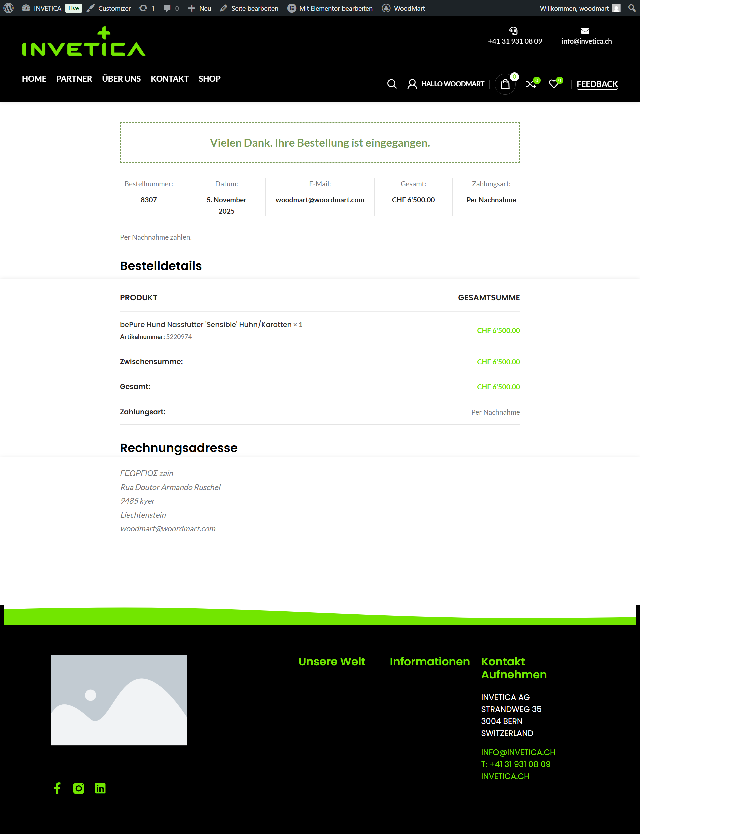The height and width of the screenshot is (834, 737).
Task: Open the shopping bag cart icon
Action: point(505,84)
